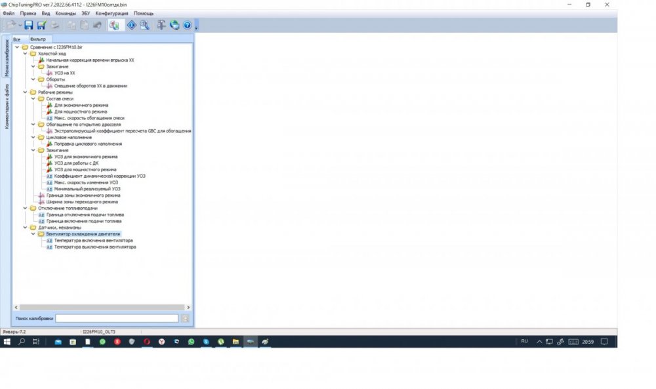Select Макс. скорость изменения УОЗ
This screenshot has width=656, height=389.
[x=86, y=183]
